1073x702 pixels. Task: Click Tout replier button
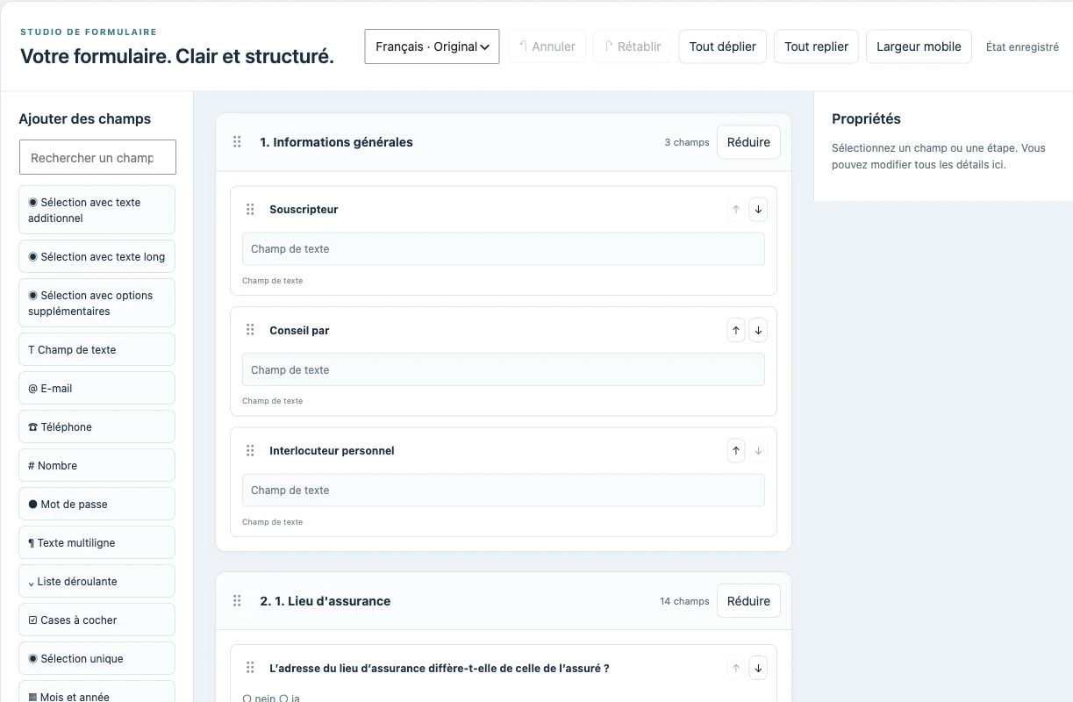pyautogui.click(x=816, y=47)
